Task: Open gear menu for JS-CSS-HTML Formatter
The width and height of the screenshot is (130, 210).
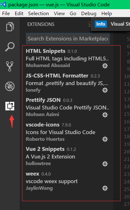Action: click(105, 90)
